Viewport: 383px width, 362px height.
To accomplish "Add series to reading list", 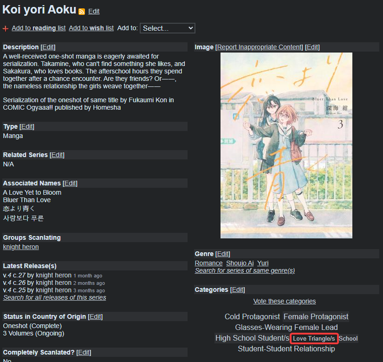I will (39, 28).
